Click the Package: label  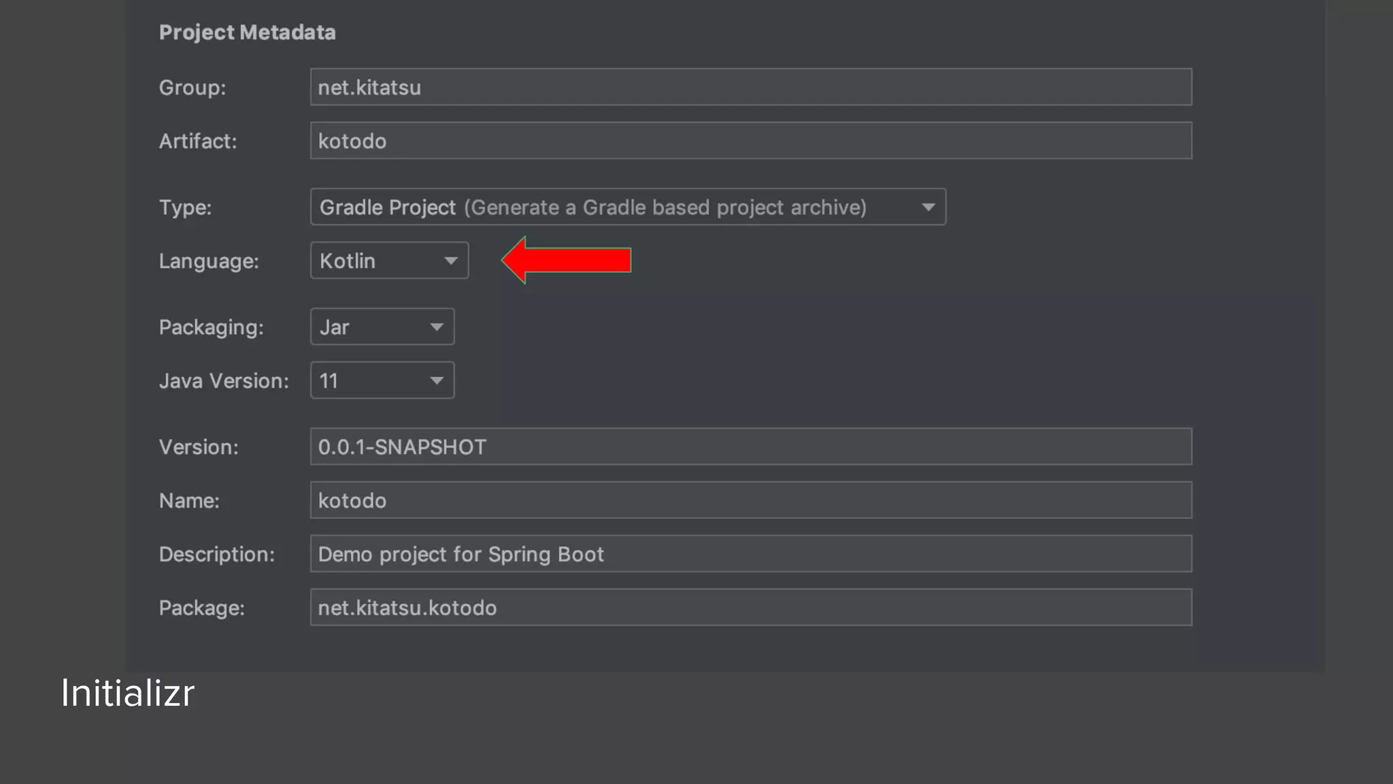201,608
